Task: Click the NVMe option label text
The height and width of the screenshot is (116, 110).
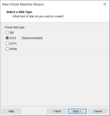Action: (x=13, y=49)
